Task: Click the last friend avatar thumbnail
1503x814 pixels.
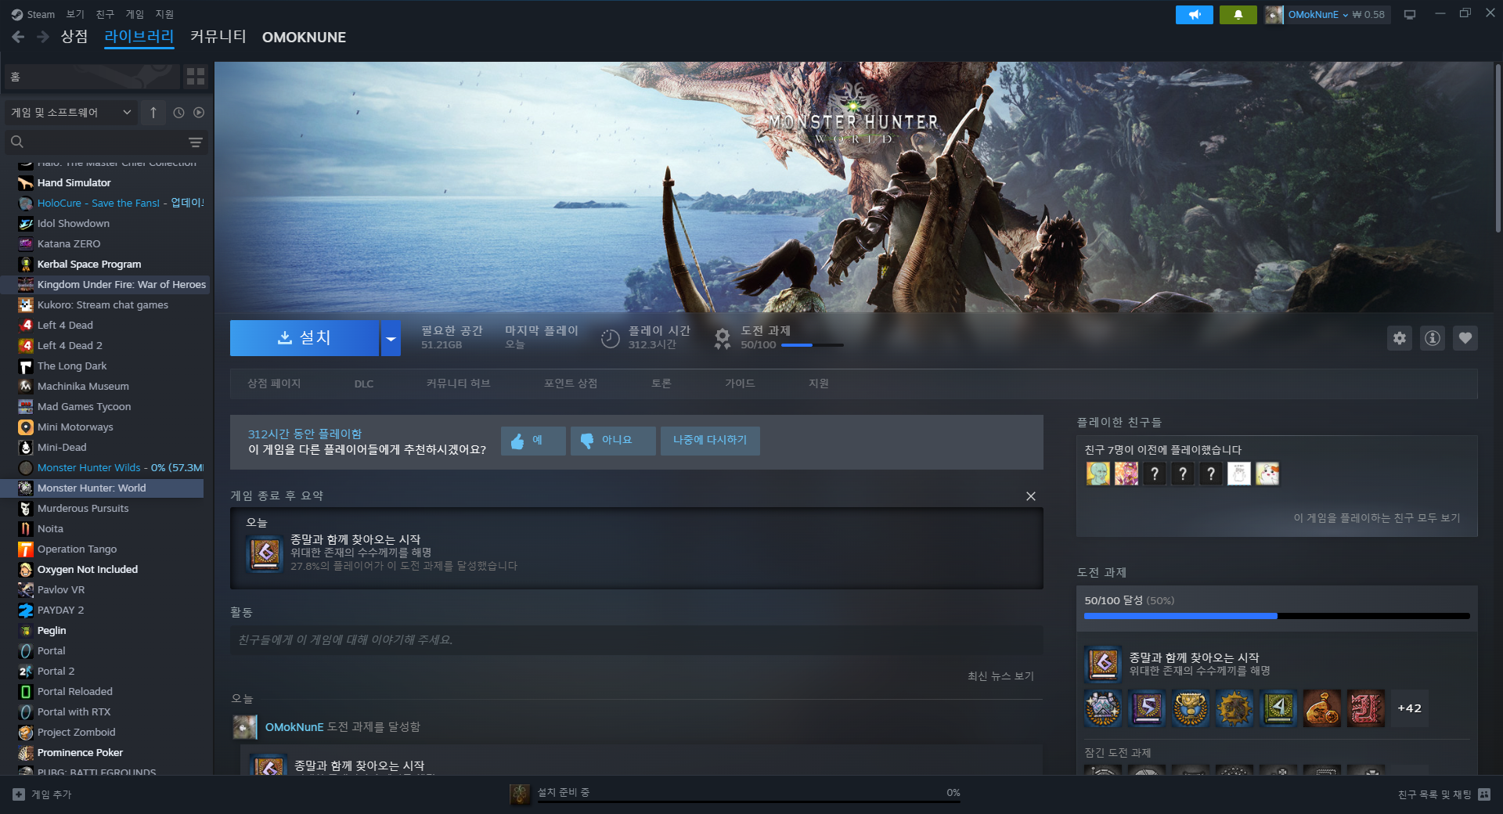Action: point(1267,474)
